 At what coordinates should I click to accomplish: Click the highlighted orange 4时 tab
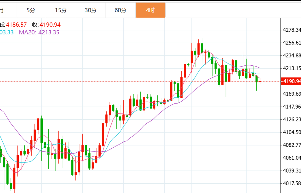(x=150, y=10)
